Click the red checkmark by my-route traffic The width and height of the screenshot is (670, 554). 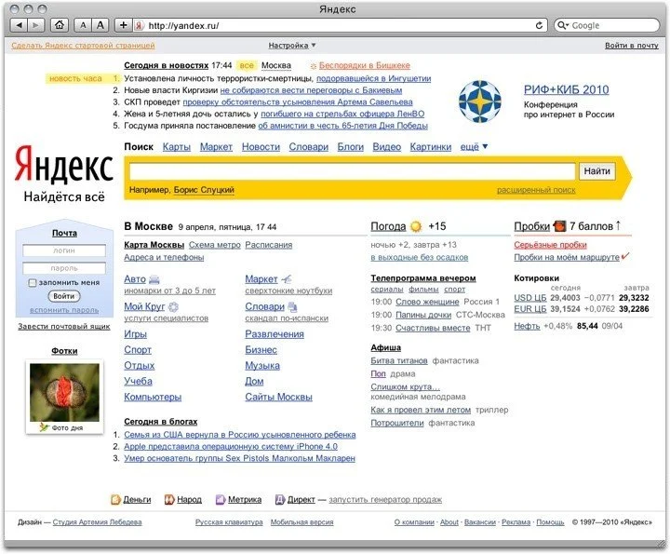[x=624, y=256]
